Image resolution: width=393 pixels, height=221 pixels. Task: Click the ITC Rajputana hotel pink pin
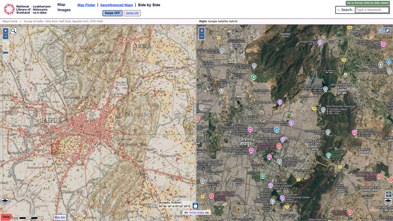[x=250, y=130]
